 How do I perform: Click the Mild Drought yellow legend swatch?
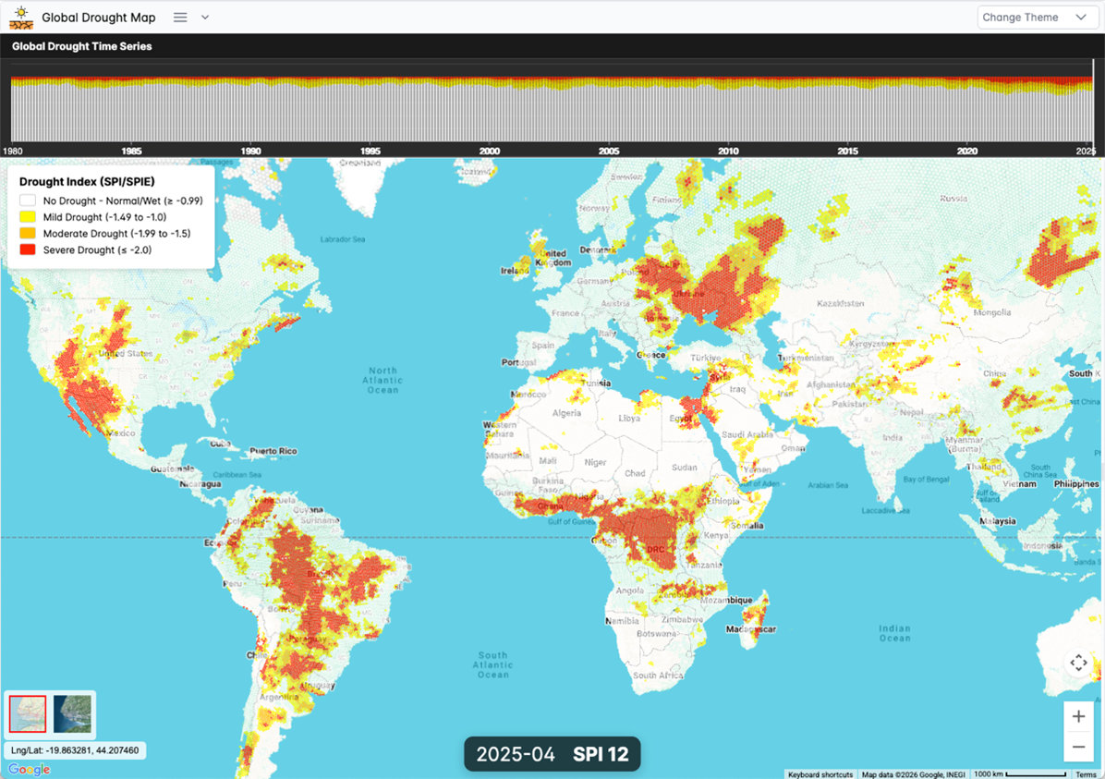click(28, 217)
